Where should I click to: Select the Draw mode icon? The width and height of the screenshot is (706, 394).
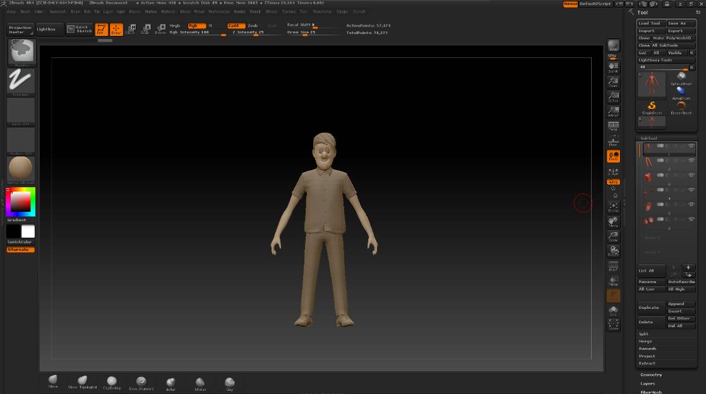(116, 29)
